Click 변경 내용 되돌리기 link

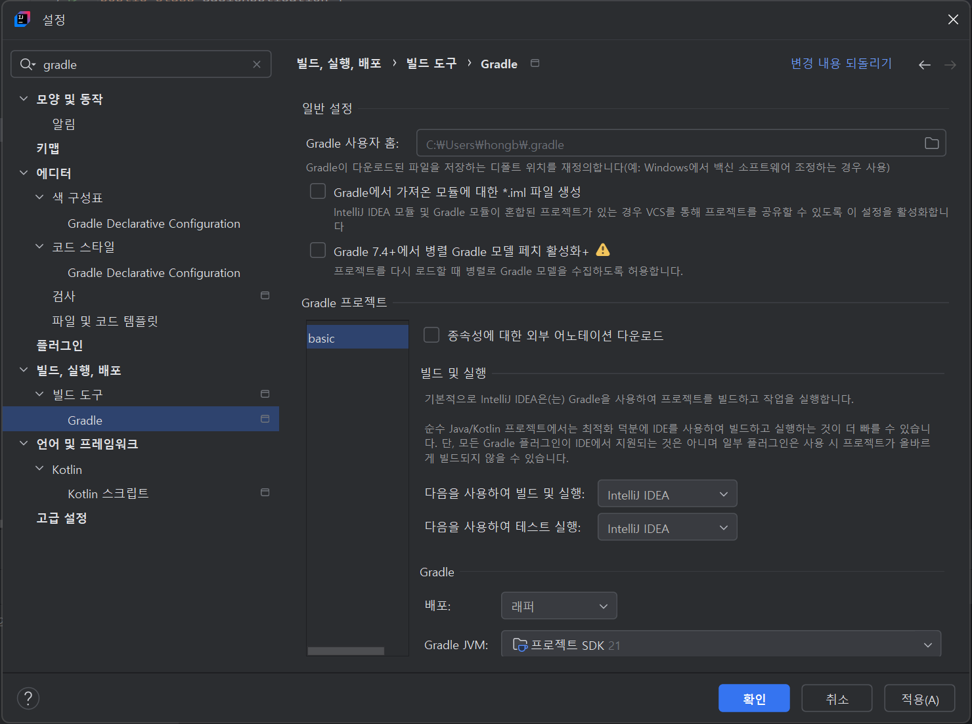(x=841, y=63)
